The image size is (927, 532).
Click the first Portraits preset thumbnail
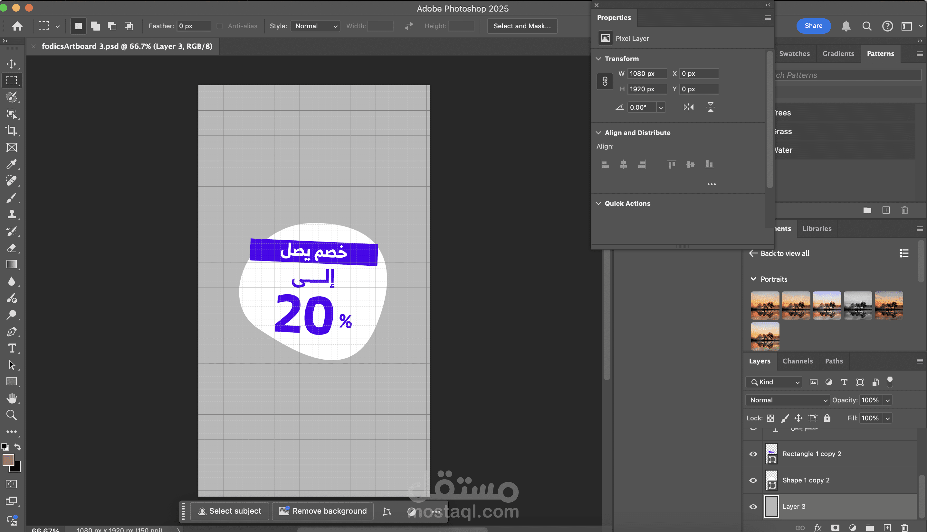[765, 306]
